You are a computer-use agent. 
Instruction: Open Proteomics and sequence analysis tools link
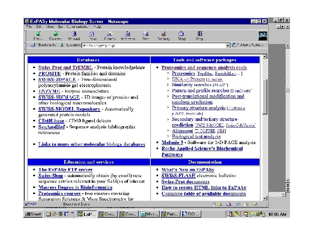(204, 67)
